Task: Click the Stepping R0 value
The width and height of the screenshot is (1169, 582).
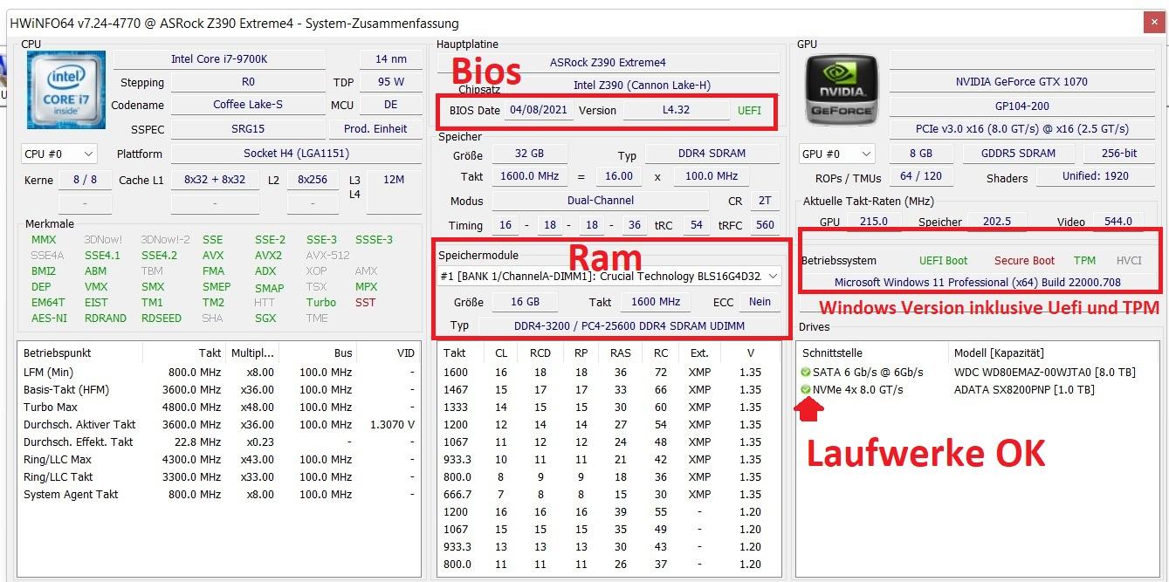Action: point(248,82)
